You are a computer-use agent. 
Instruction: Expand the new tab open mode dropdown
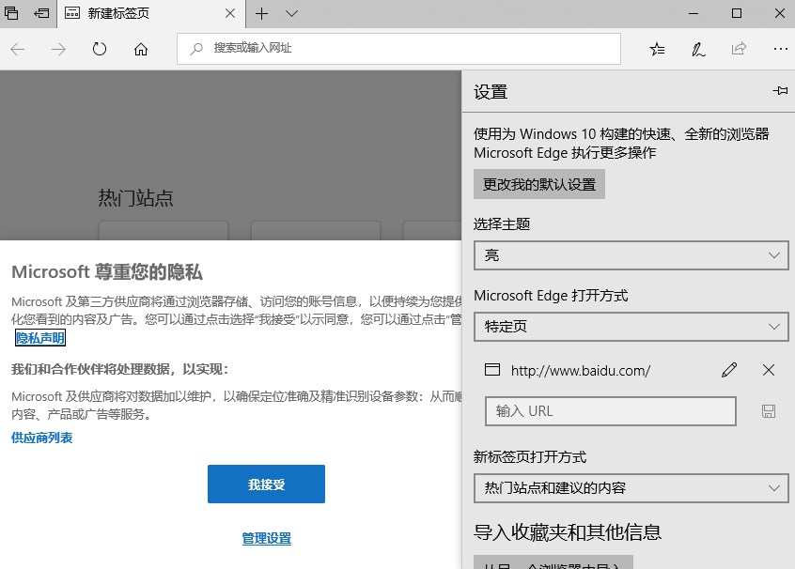[631, 488]
